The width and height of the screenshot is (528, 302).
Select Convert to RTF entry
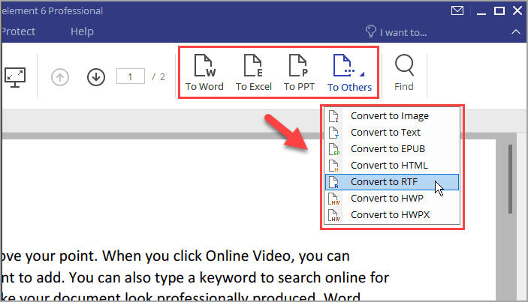click(385, 182)
